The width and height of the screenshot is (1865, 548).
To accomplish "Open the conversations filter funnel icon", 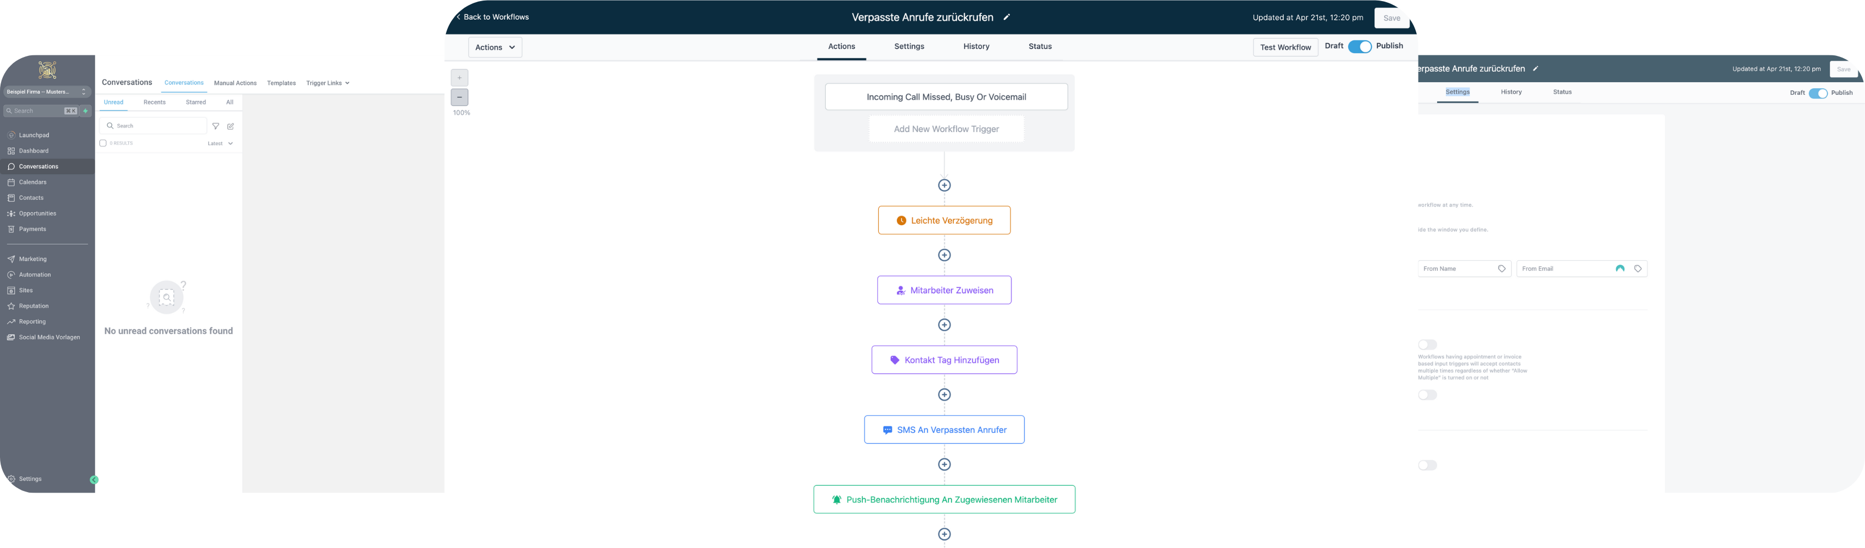I will coord(216,126).
